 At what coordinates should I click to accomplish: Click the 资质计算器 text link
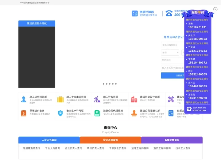147,12
